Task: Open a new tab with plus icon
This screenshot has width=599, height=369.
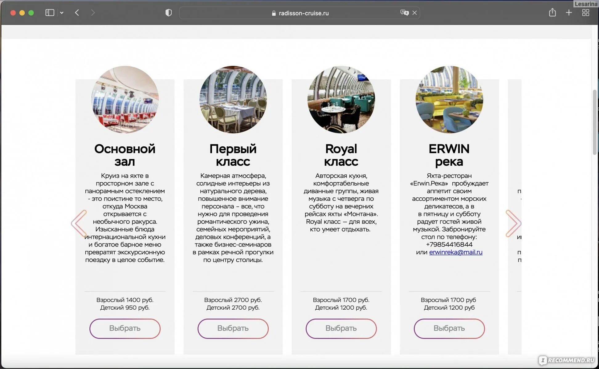Action: (569, 13)
